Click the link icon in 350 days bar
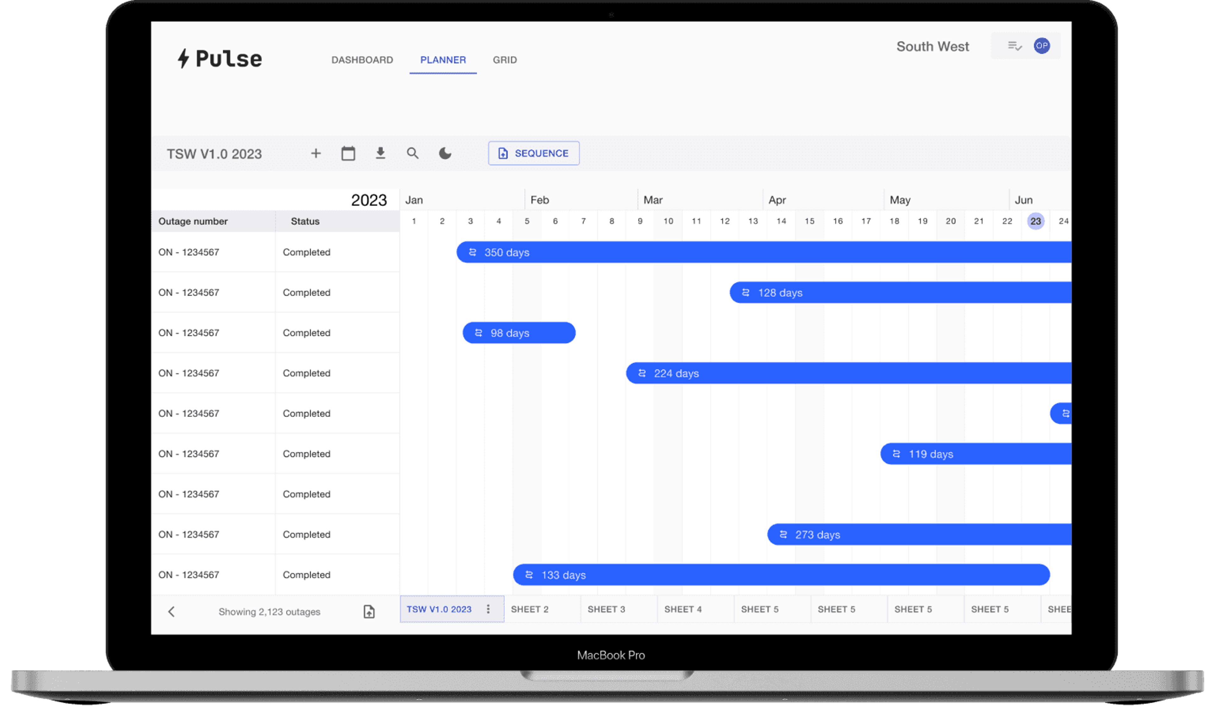 (x=472, y=252)
